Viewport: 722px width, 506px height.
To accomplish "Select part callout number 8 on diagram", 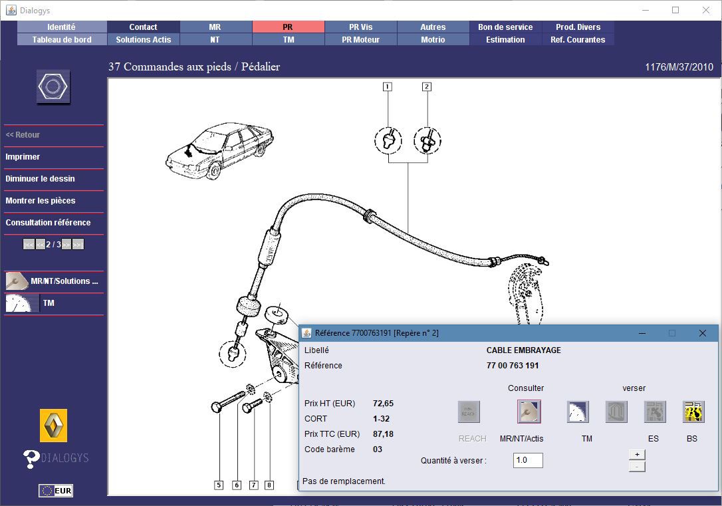I will click(x=269, y=485).
